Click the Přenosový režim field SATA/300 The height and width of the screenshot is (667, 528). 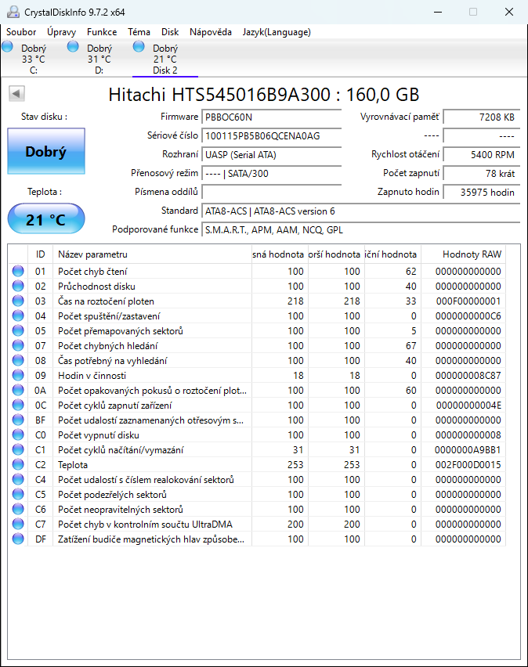(x=271, y=173)
